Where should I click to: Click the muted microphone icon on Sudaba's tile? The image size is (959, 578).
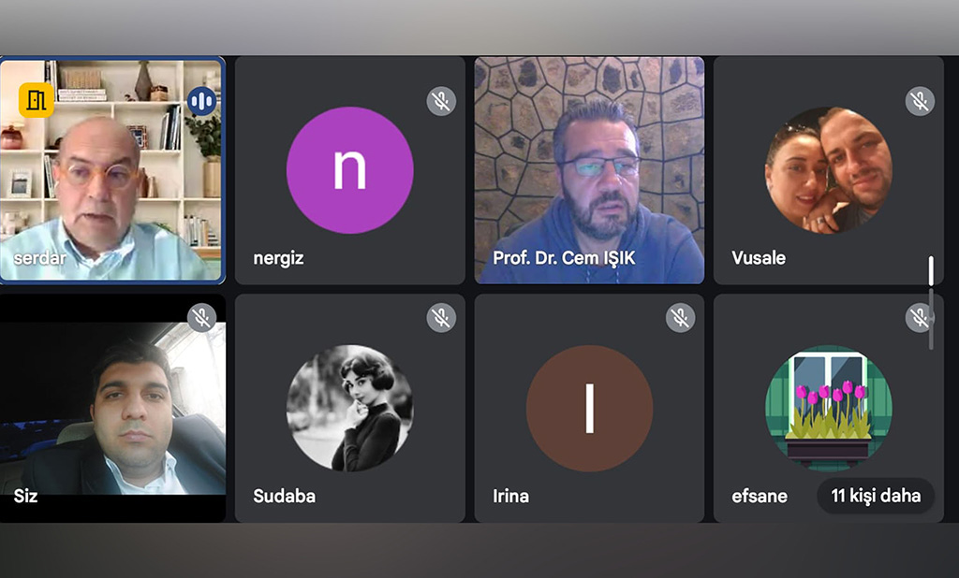(x=441, y=318)
